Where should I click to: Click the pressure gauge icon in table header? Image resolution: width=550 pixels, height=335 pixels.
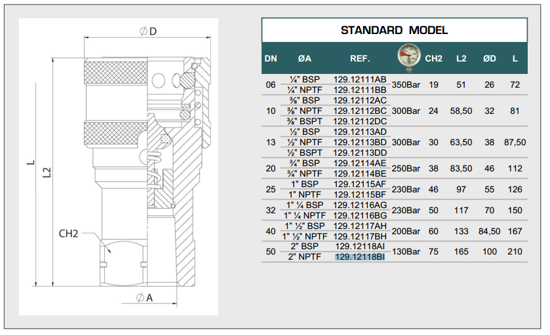click(x=406, y=57)
